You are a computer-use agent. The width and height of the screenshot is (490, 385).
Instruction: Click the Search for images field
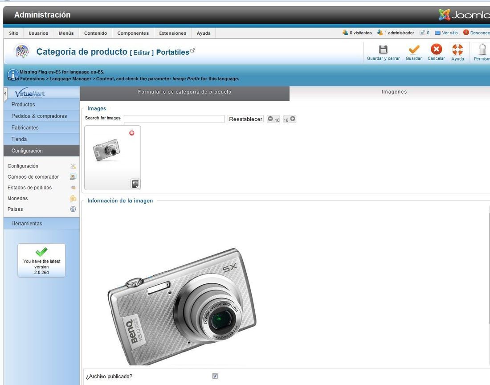pos(174,119)
